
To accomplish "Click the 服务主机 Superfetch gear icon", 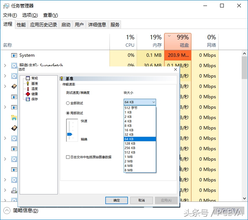I will [14, 65].
